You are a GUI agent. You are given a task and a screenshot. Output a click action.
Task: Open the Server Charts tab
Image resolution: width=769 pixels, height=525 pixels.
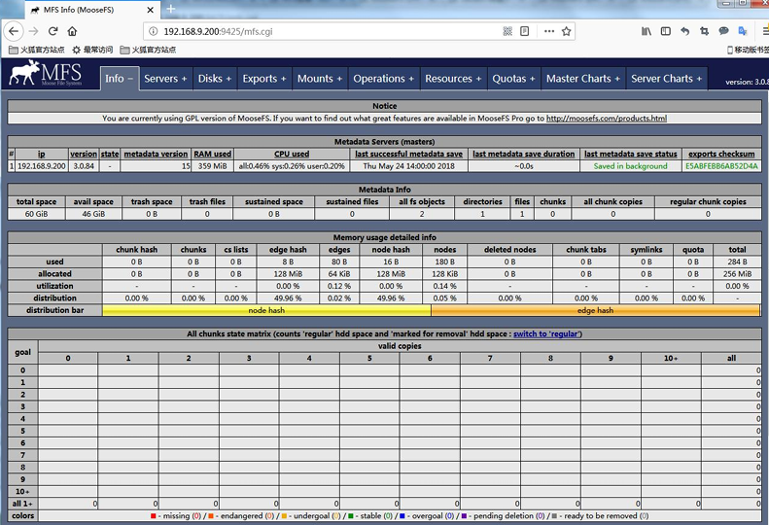667,79
